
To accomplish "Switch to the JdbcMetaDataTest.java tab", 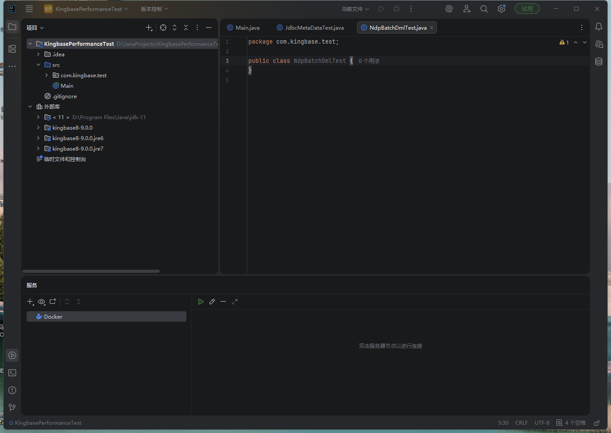I will 314,27.
